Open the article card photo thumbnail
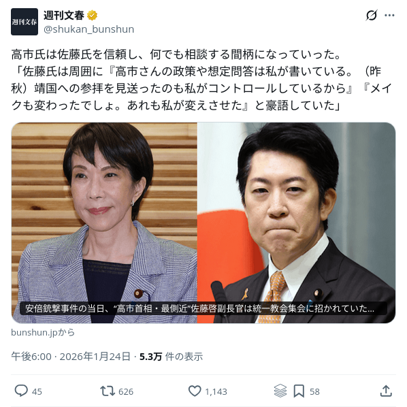Image resolution: width=407 pixels, height=407 pixels. [203, 223]
